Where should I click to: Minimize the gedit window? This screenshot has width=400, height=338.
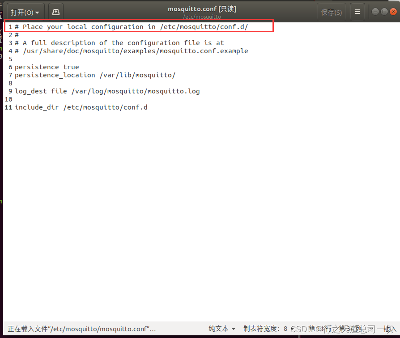(x=375, y=12)
